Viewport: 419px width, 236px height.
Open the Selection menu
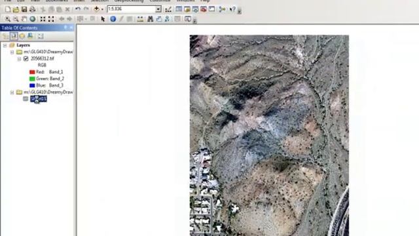tap(100, 1)
